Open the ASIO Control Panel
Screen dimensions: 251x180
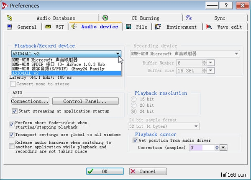(x=85, y=101)
